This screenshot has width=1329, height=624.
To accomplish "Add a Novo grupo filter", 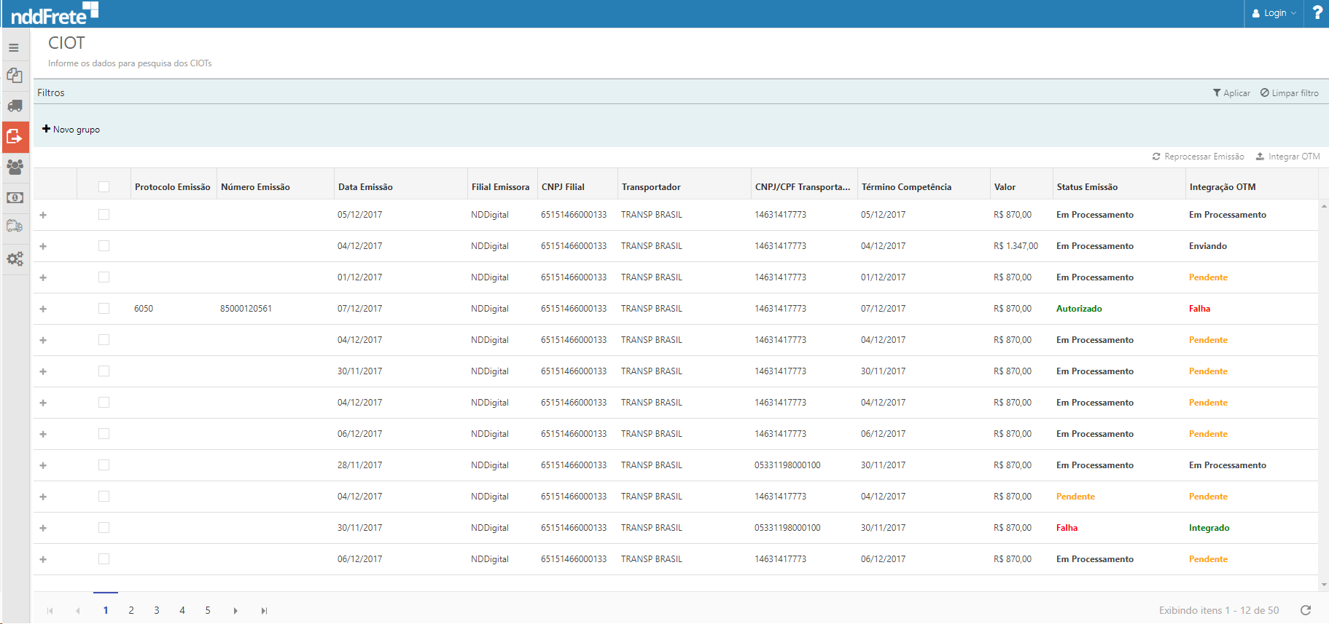I will click(x=71, y=130).
